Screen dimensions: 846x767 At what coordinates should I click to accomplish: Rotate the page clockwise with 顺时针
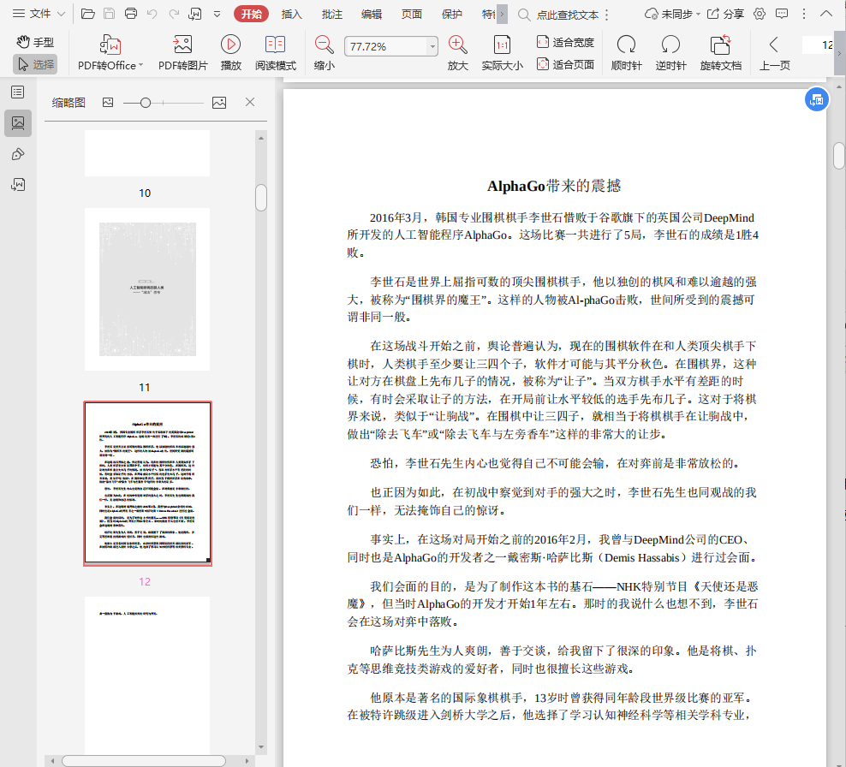click(x=626, y=45)
